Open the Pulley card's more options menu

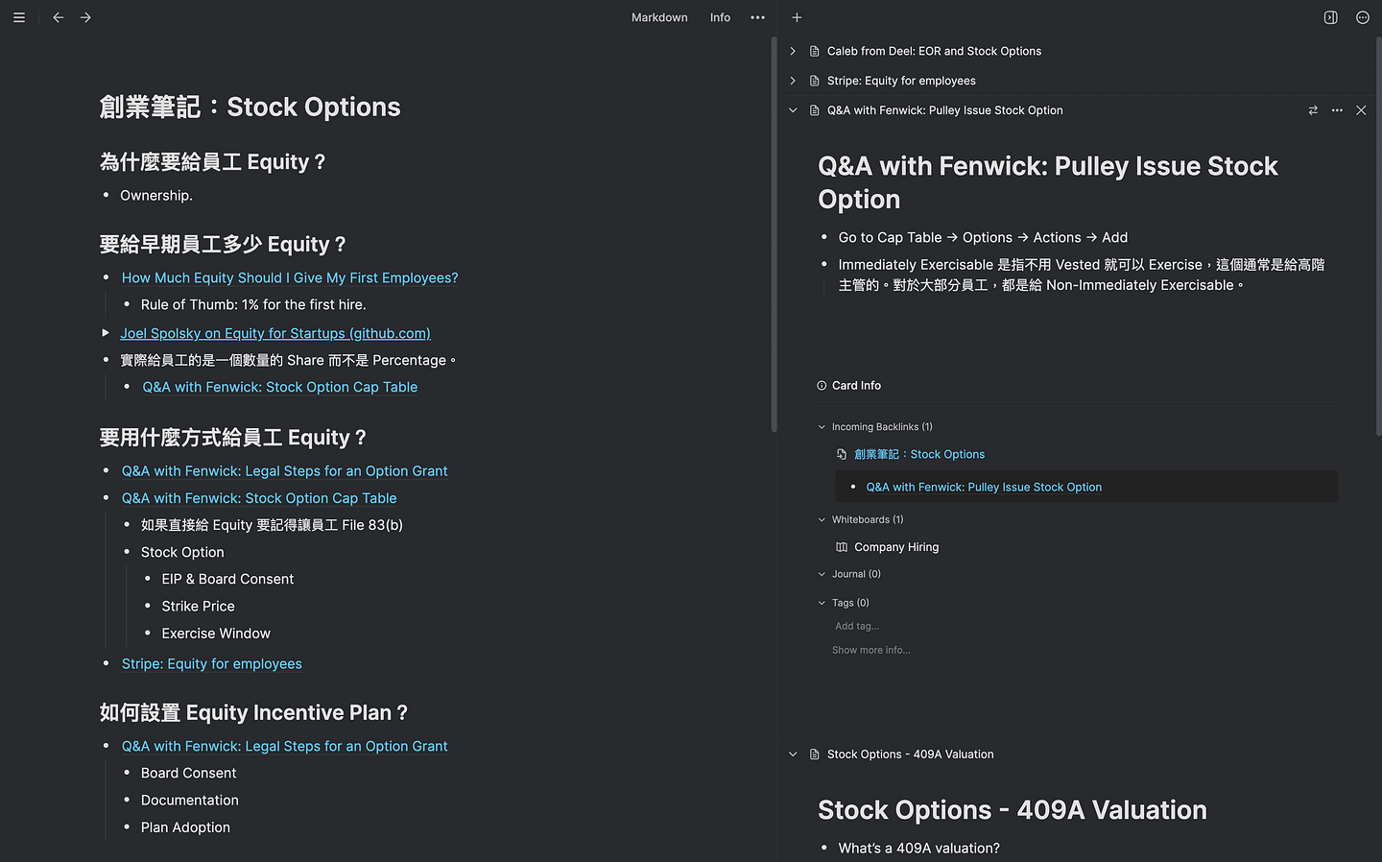[1337, 110]
